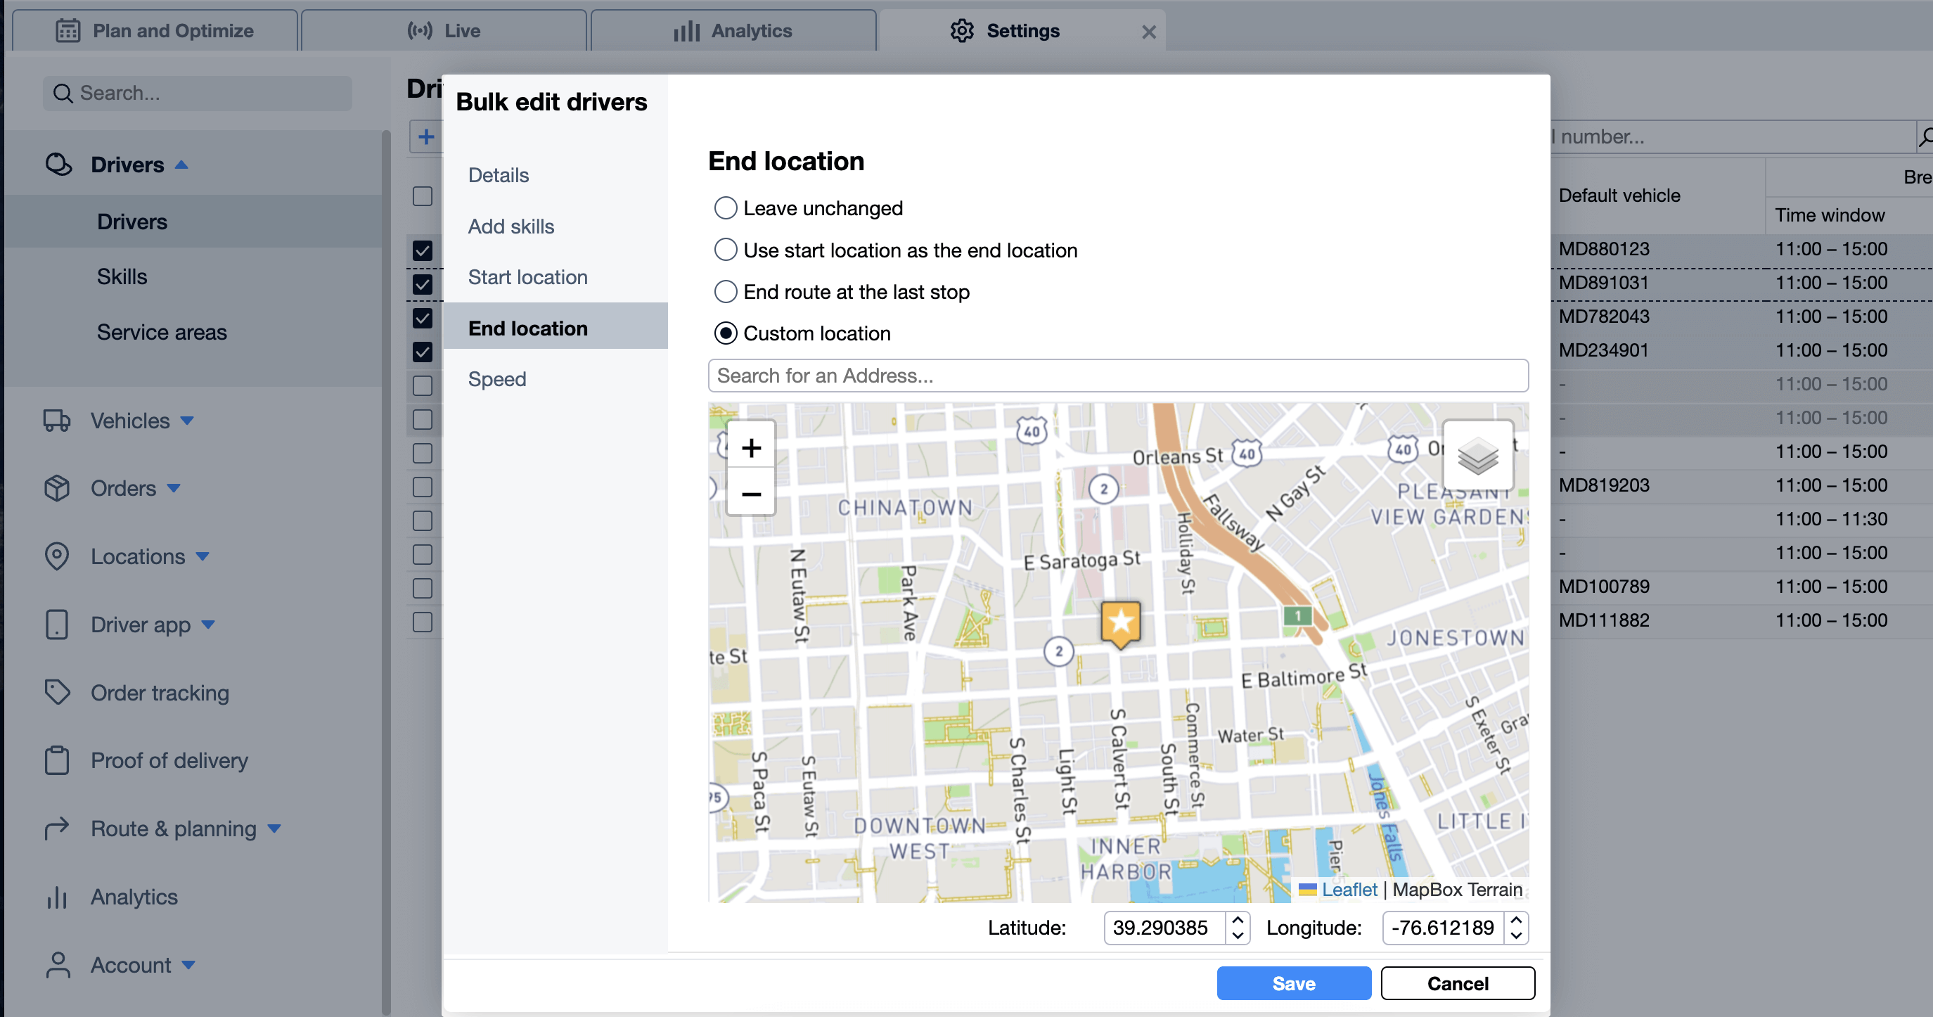The width and height of the screenshot is (1933, 1017).
Task: Zoom in using the map plus control
Action: 750,447
